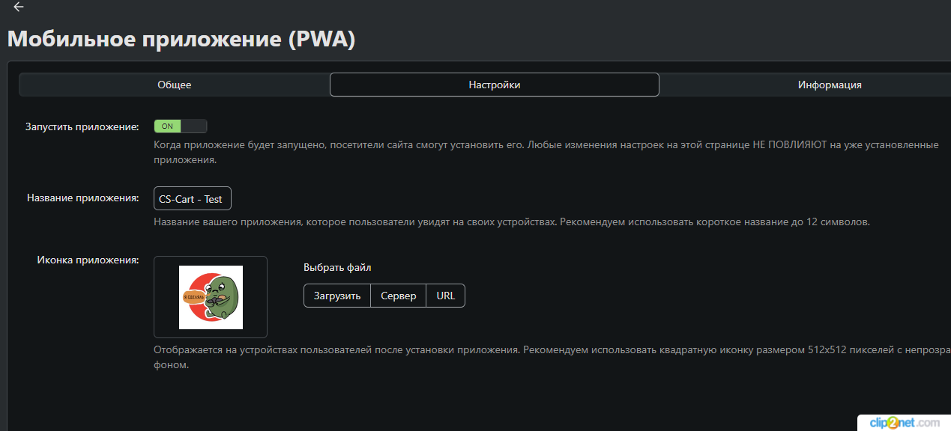Click the "Мобильное приложение (PWA)" page title
951x431 pixels.
click(x=181, y=39)
